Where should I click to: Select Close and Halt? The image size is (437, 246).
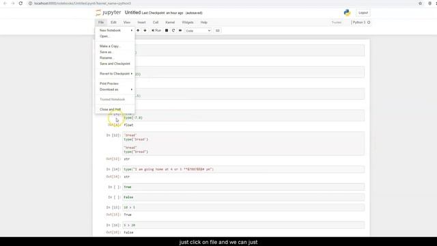coord(115,109)
